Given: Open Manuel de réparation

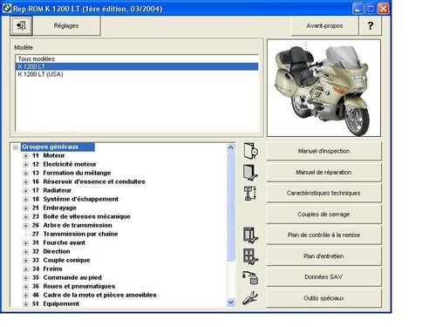Looking at the screenshot, I should (324, 173).
